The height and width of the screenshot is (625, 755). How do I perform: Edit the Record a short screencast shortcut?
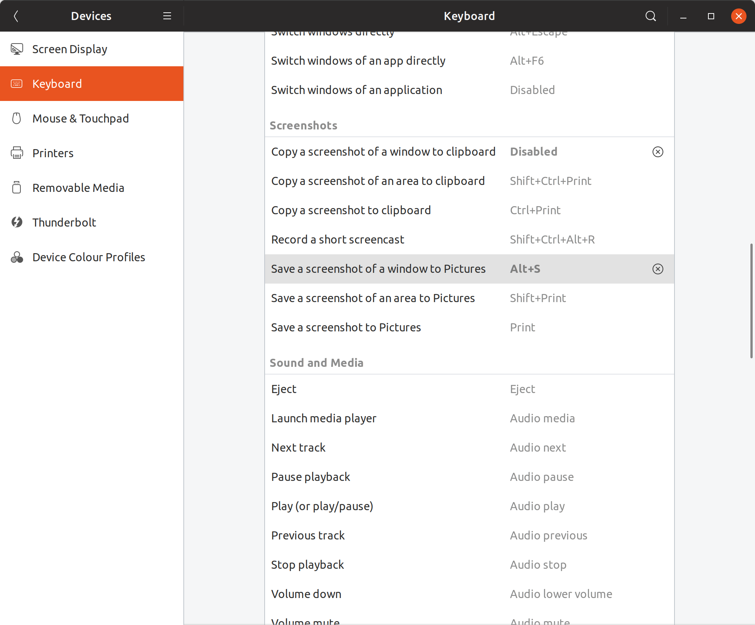click(470, 240)
